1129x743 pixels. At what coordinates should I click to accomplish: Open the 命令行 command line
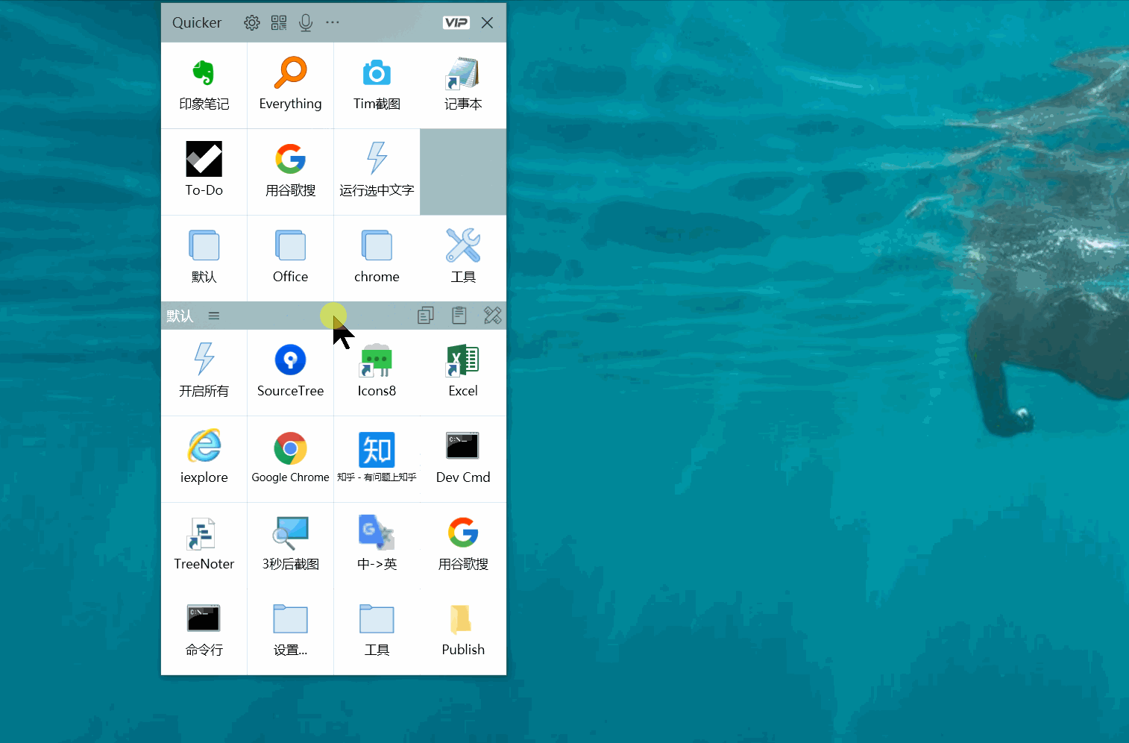[x=204, y=632]
